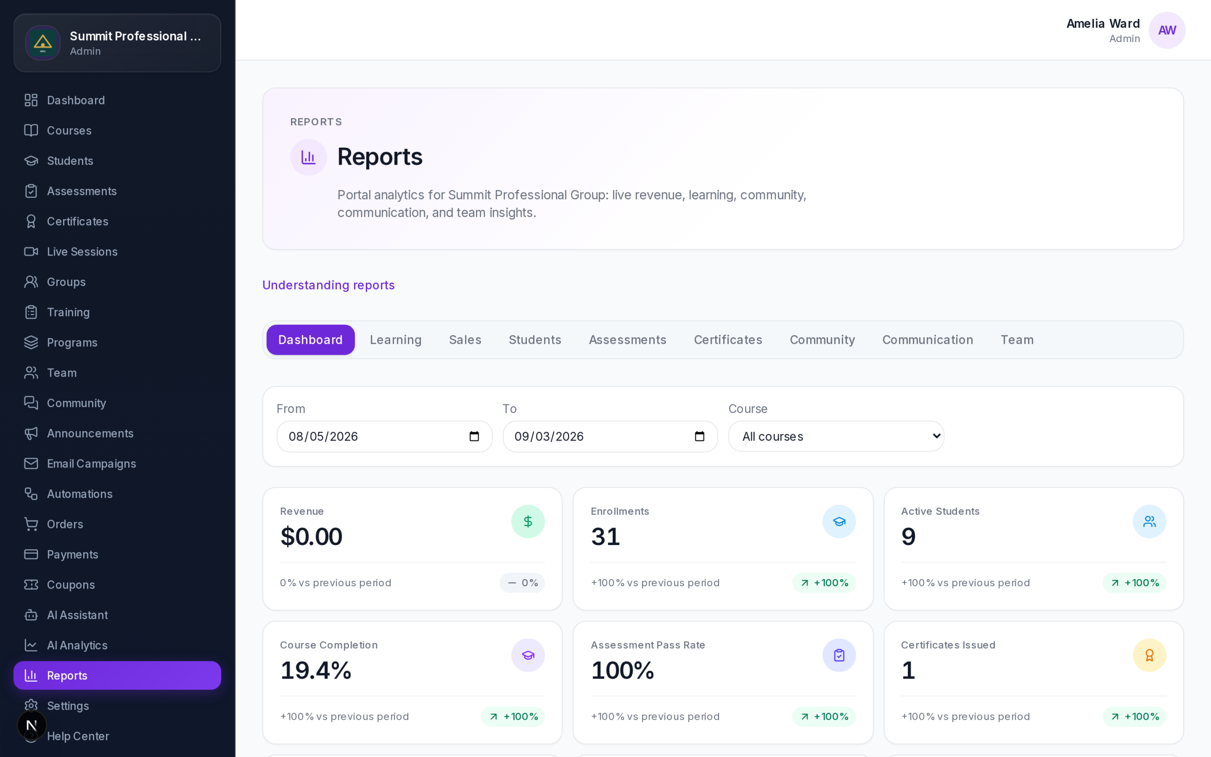Switch to the Certificates report tab

[728, 340]
